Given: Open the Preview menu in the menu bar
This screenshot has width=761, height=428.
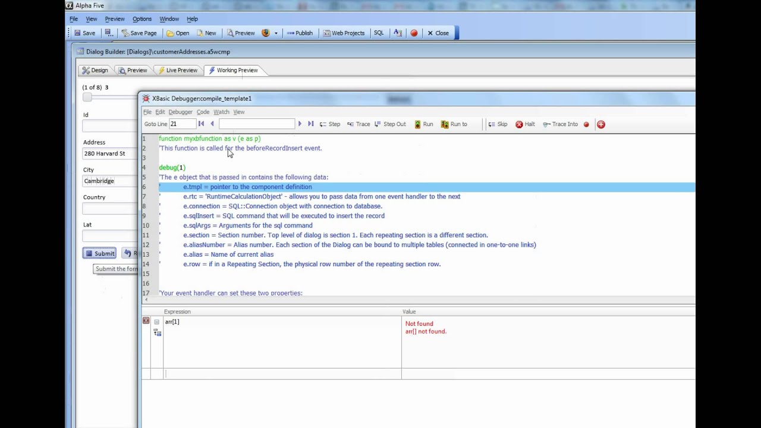Looking at the screenshot, I should 115,19.
